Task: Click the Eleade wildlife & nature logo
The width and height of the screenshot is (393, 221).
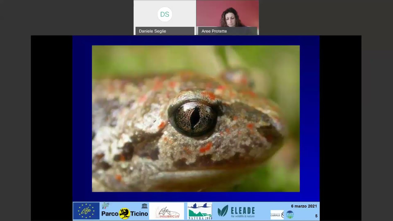Action: click(x=236, y=211)
